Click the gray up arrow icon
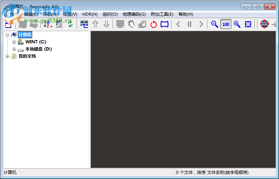 pyautogui.click(x=96, y=24)
